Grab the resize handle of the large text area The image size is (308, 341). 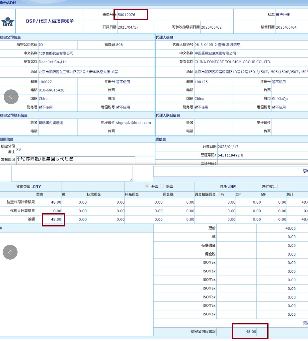pyautogui.click(x=131, y=179)
